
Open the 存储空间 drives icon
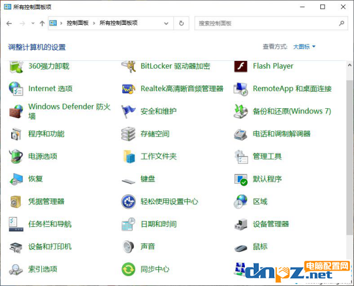tap(128, 134)
